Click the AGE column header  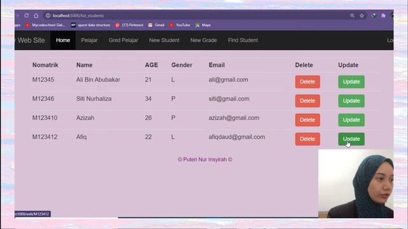(152, 65)
